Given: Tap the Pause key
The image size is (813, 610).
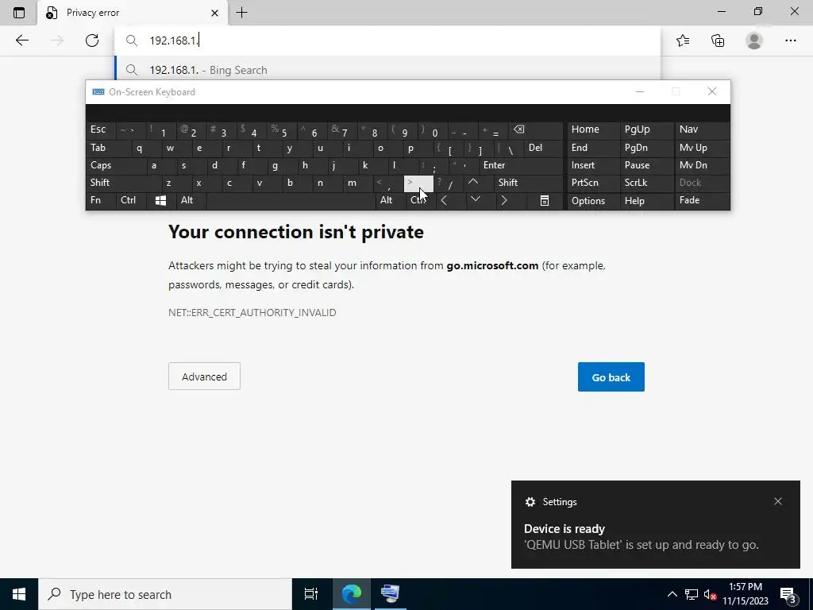Looking at the screenshot, I should [x=646, y=166].
